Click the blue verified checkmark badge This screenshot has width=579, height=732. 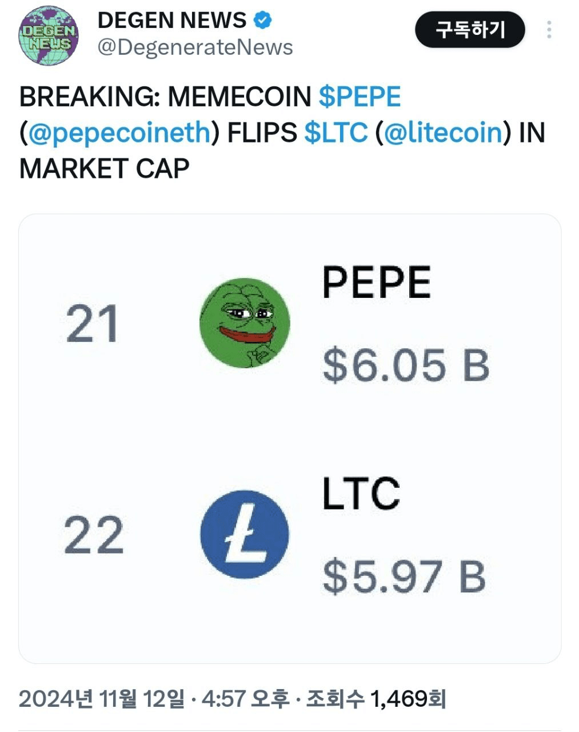click(263, 21)
